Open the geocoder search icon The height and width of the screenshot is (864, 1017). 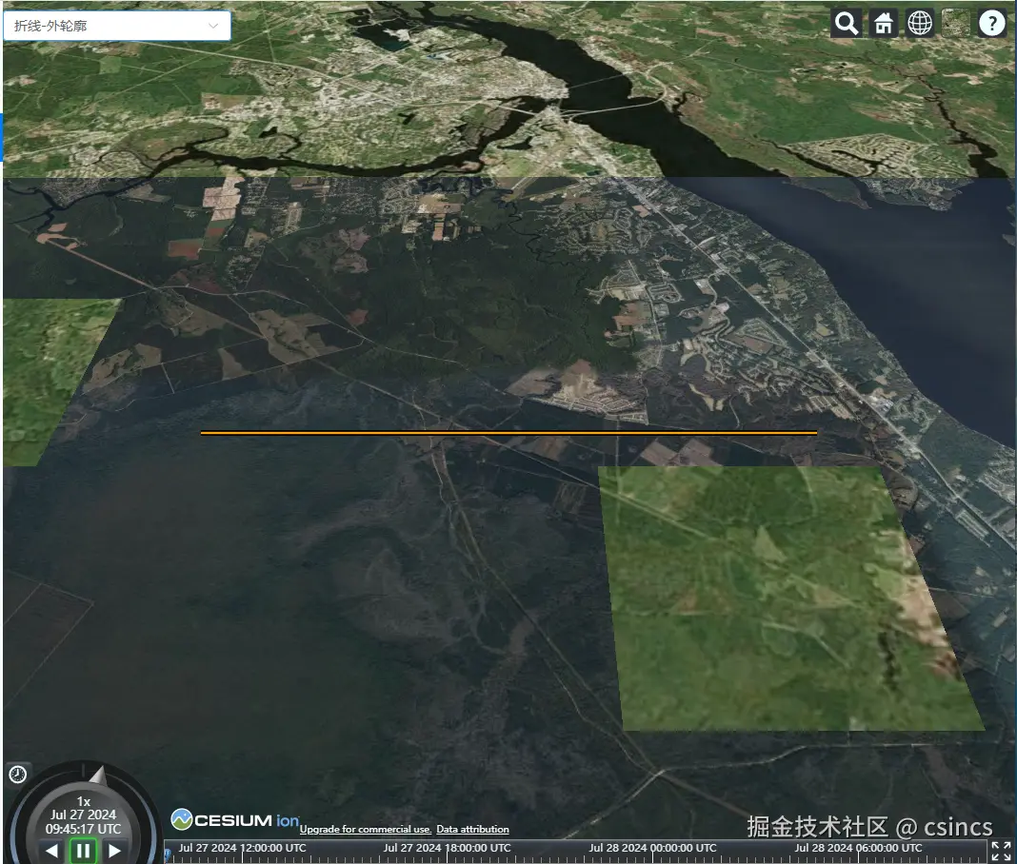tap(847, 24)
